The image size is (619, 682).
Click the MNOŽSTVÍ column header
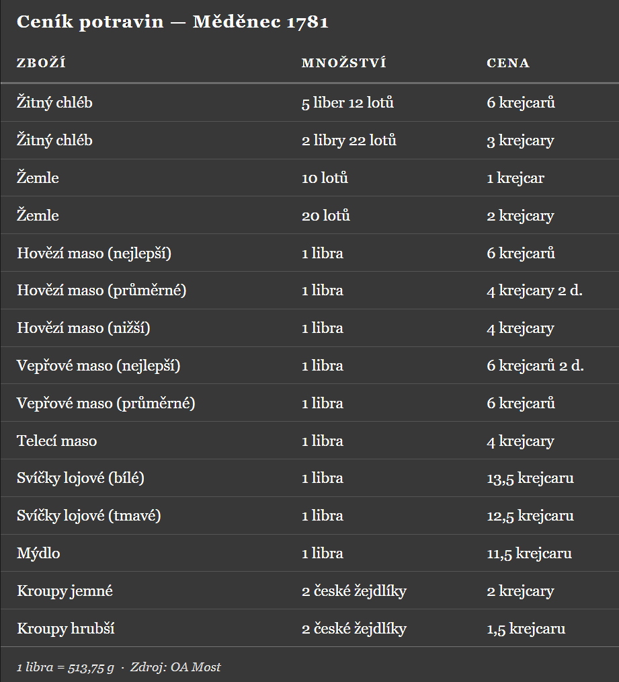tap(343, 63)
